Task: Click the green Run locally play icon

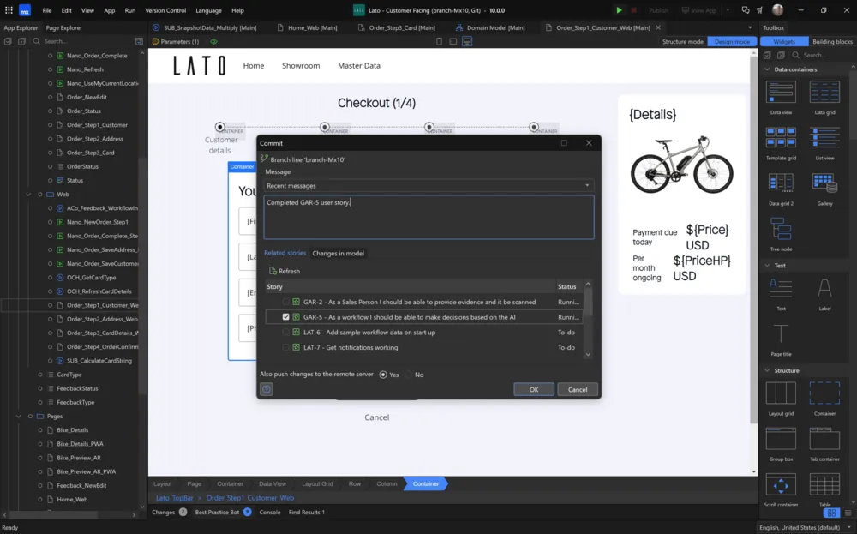Action: click(x=619, y=10)
